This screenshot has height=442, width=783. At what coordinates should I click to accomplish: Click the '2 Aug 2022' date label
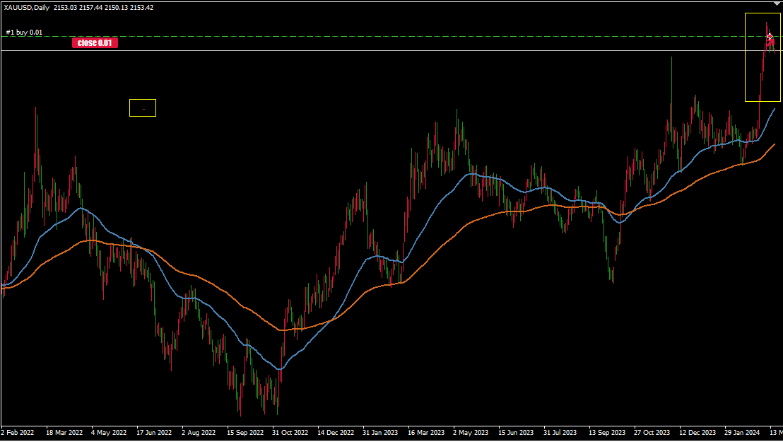(199, 433)
